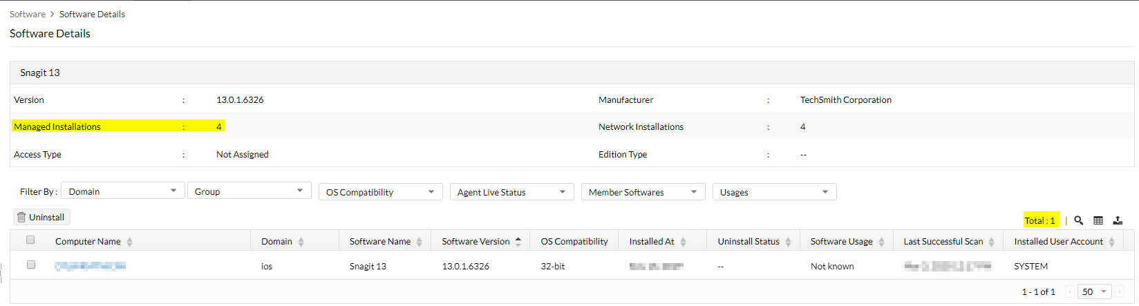Open the Member Softwares dropdown
Image resolution: width=1139 pixels, height=306 pixels.
(643, 192)
